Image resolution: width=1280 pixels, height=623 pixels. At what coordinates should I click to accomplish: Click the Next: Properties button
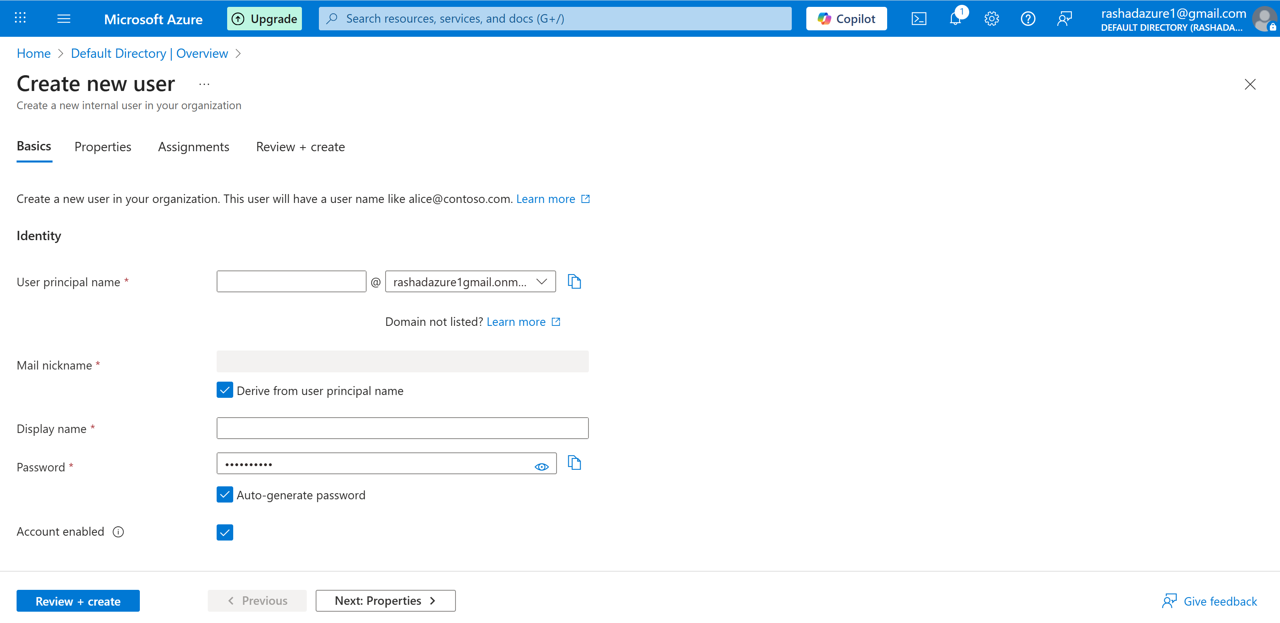385,601
